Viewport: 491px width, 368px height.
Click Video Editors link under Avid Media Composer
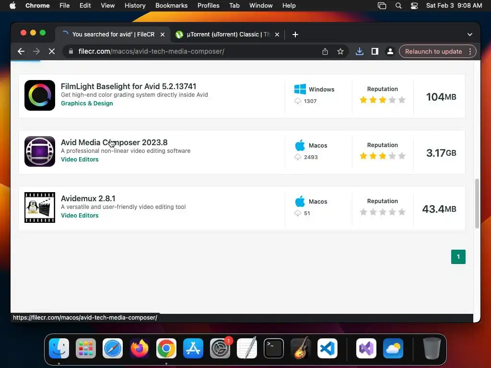point(80,159)
